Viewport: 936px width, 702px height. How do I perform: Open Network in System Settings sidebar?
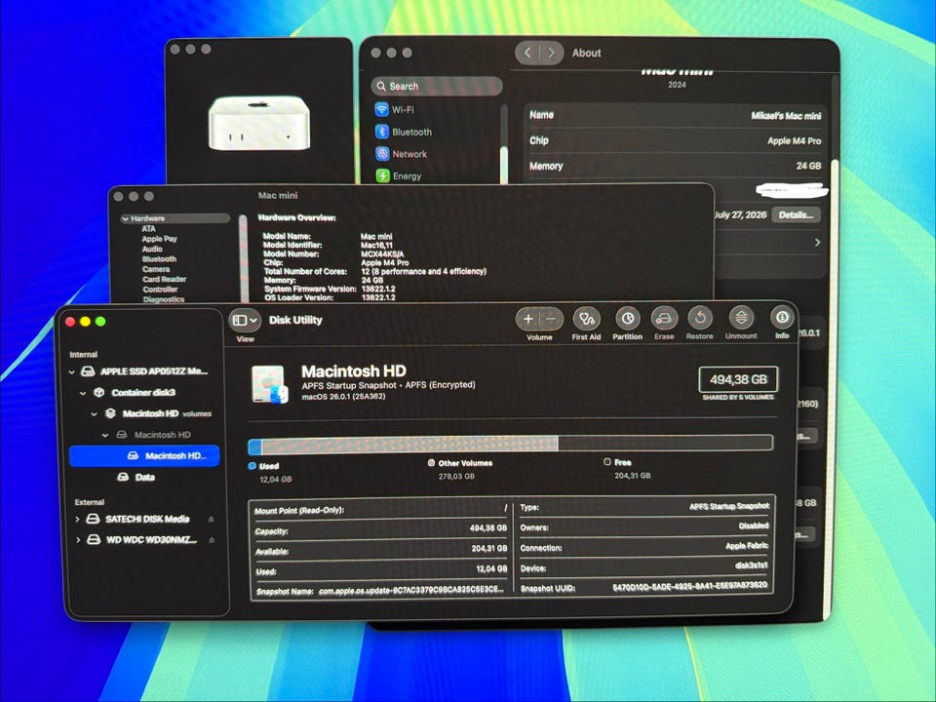point(401,154)
